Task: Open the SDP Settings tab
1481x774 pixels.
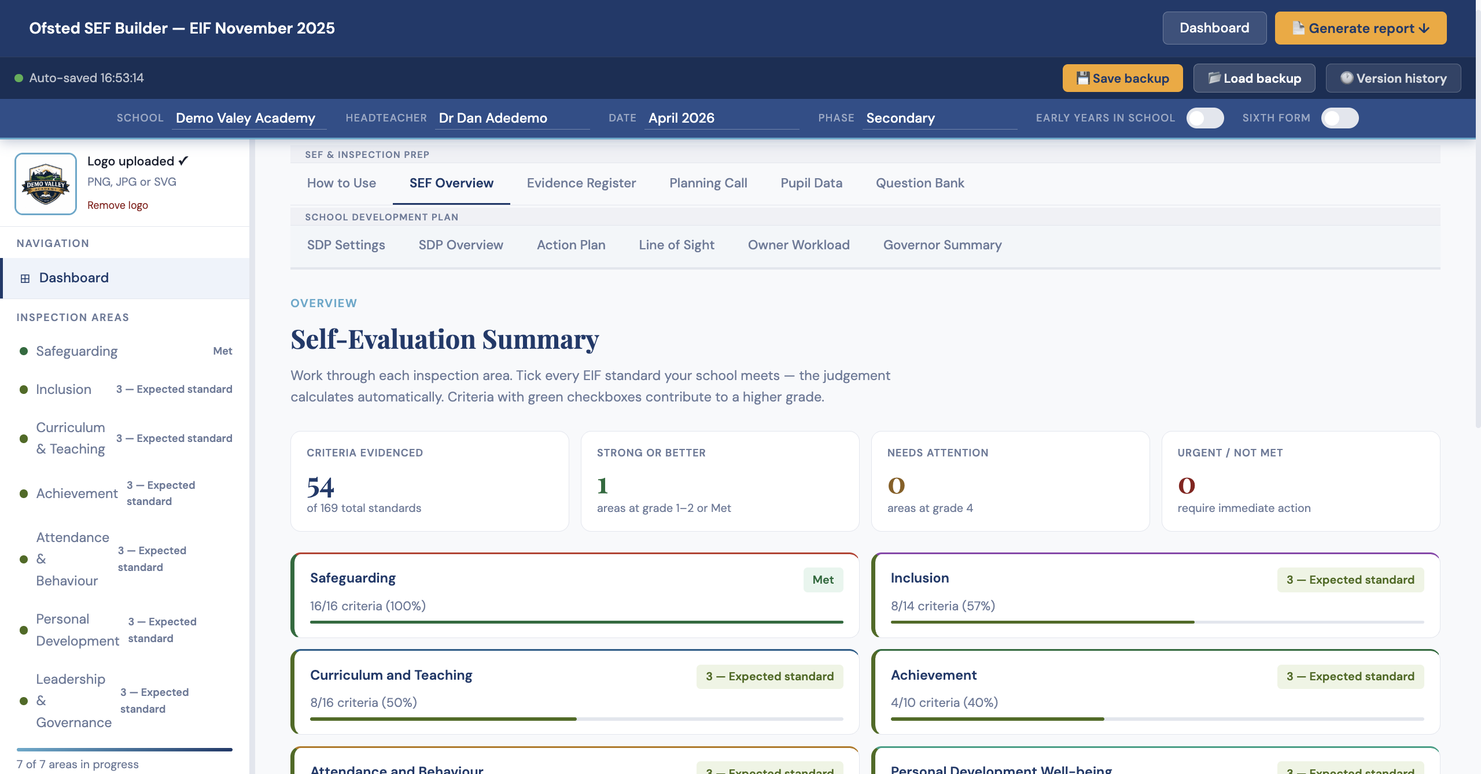Action: [x=346, y=245]
